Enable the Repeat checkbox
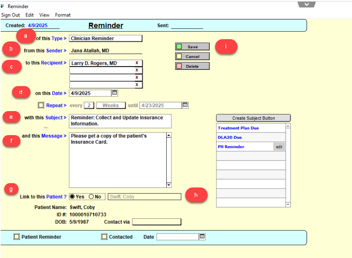Viewport: 352px width, 258px height. pos(41,105)
